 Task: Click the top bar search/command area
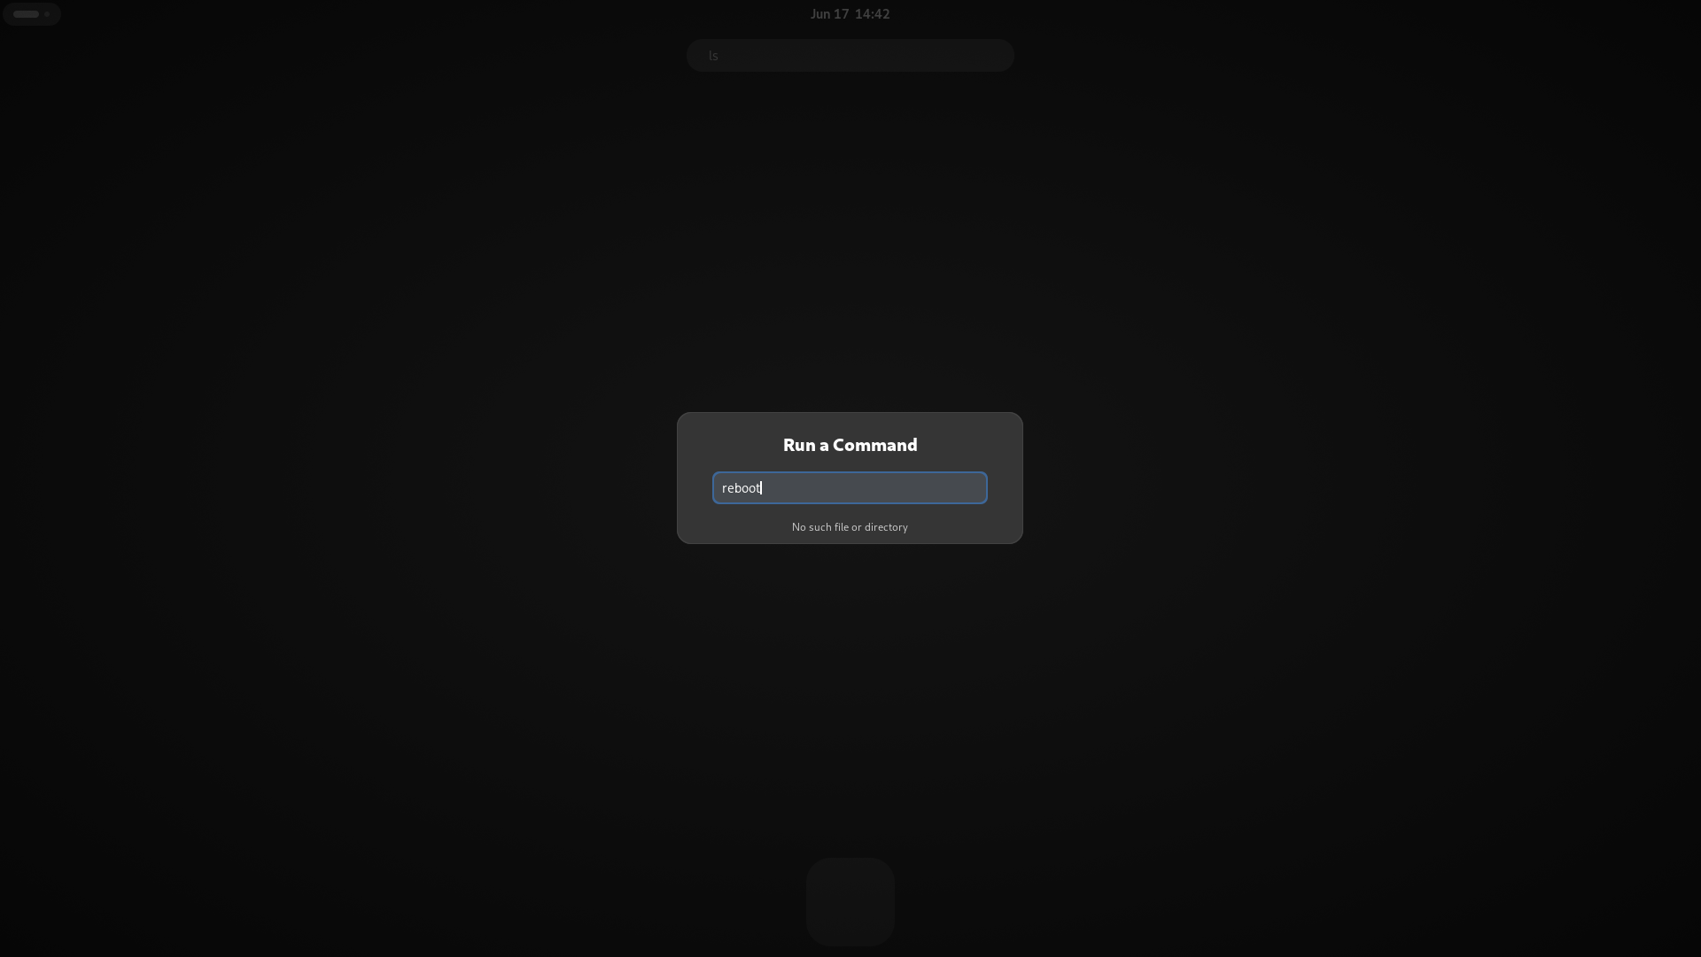[850, 55]
